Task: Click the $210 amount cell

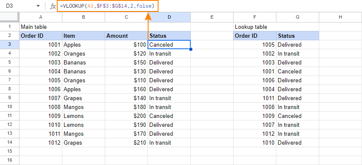Action: pos(126,143)
